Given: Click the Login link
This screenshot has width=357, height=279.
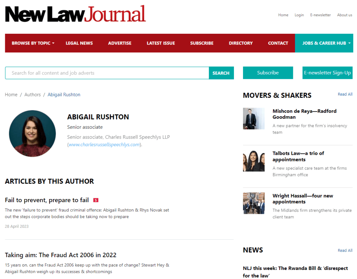Looking at the screenshot, I should click(299, 15).
